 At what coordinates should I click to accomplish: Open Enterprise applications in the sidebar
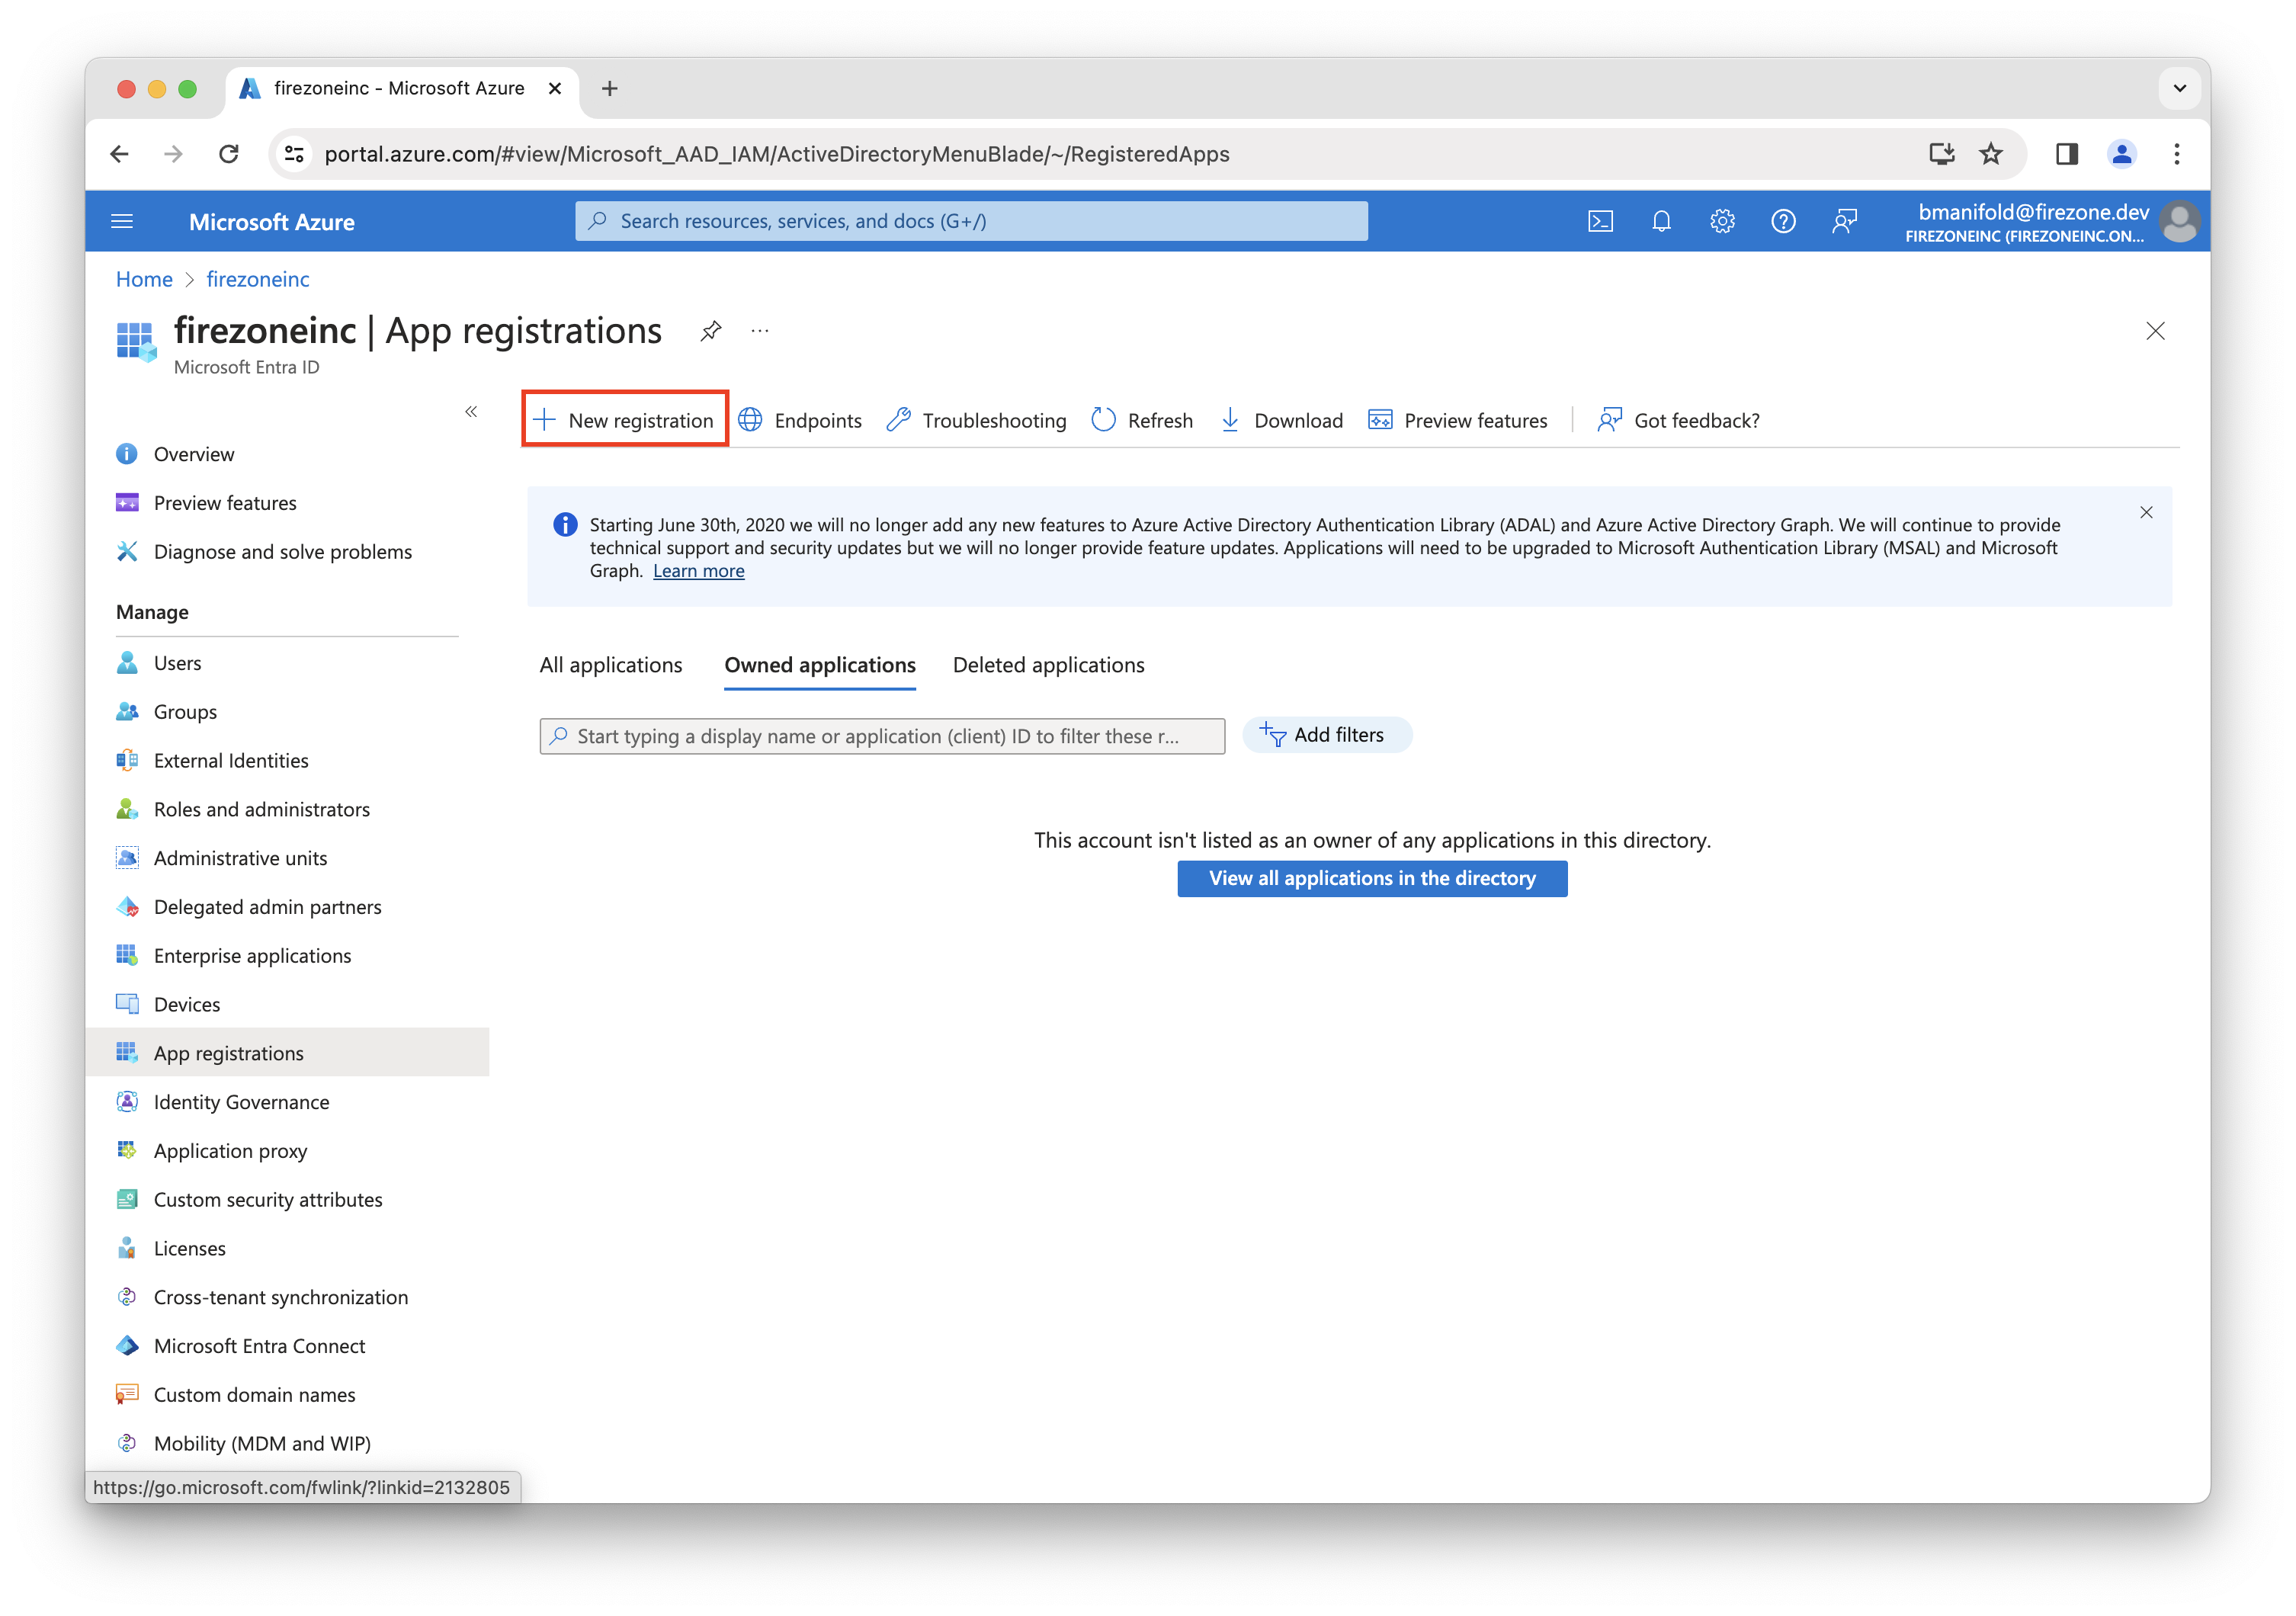pyautogui.click(x=252, y=955)
